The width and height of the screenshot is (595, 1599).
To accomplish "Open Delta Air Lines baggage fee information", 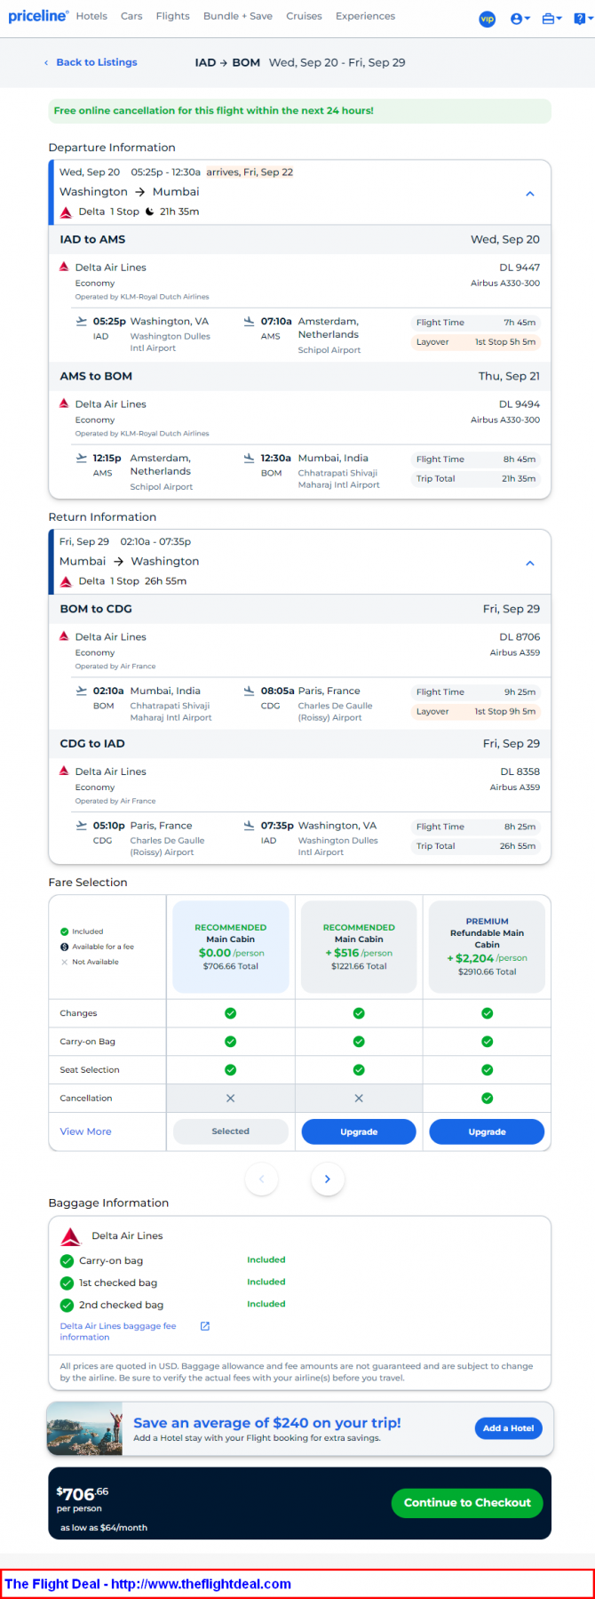I will pos(118,1331).
